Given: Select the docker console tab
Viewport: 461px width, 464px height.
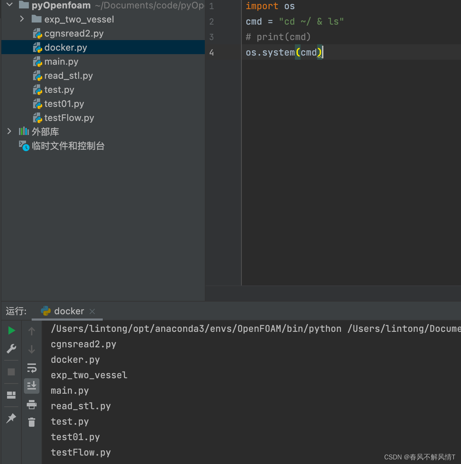Looking at the screenshot, I should click(x=69, y=311).
